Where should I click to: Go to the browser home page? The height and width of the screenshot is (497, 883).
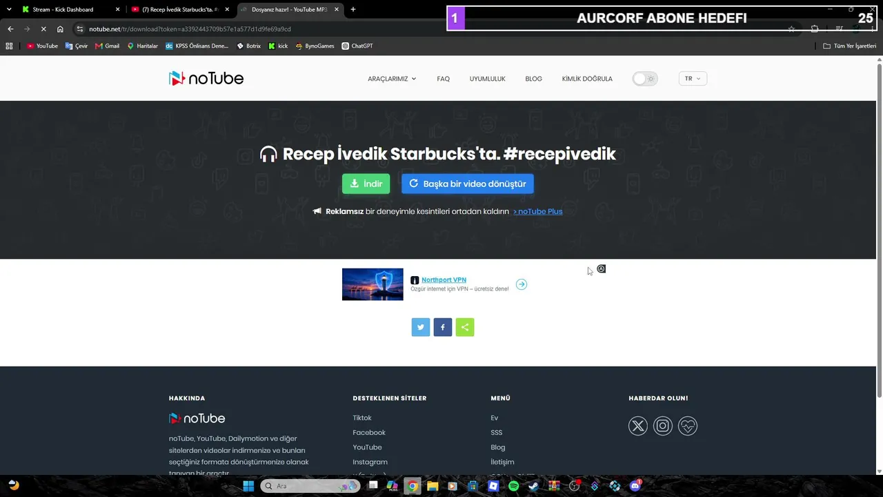pyautogui.click(x=60, y=29)
